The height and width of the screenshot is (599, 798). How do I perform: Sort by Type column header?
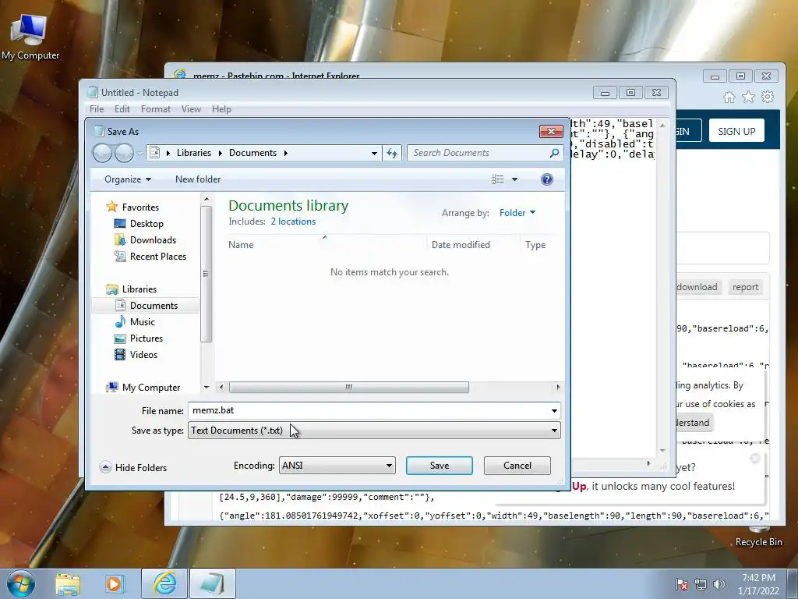(x=535, y=245)
